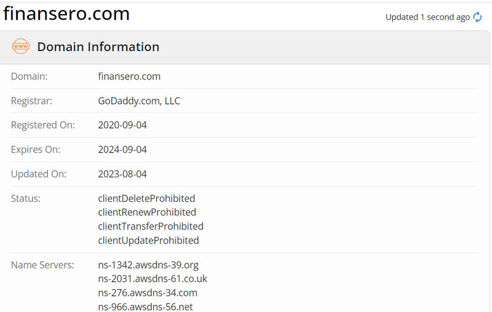Click the Domain Information section header
The image size is (492, 312).
click(98, 47)
